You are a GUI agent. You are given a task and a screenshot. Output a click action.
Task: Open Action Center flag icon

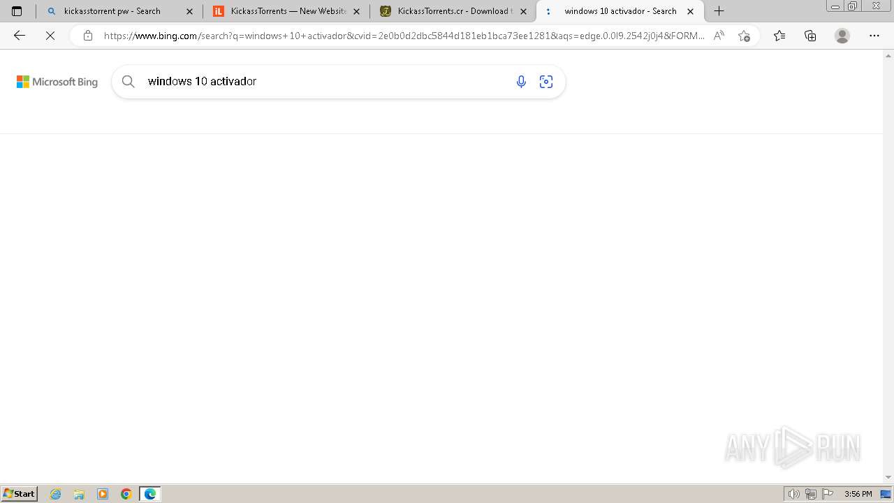828,494
